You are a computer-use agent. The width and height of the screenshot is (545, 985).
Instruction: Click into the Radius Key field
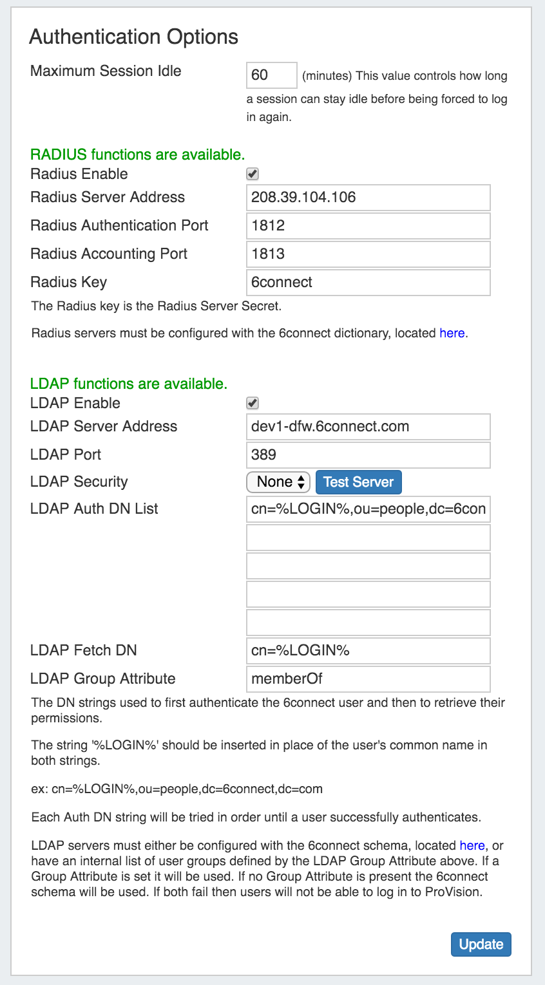pos(368,283)
